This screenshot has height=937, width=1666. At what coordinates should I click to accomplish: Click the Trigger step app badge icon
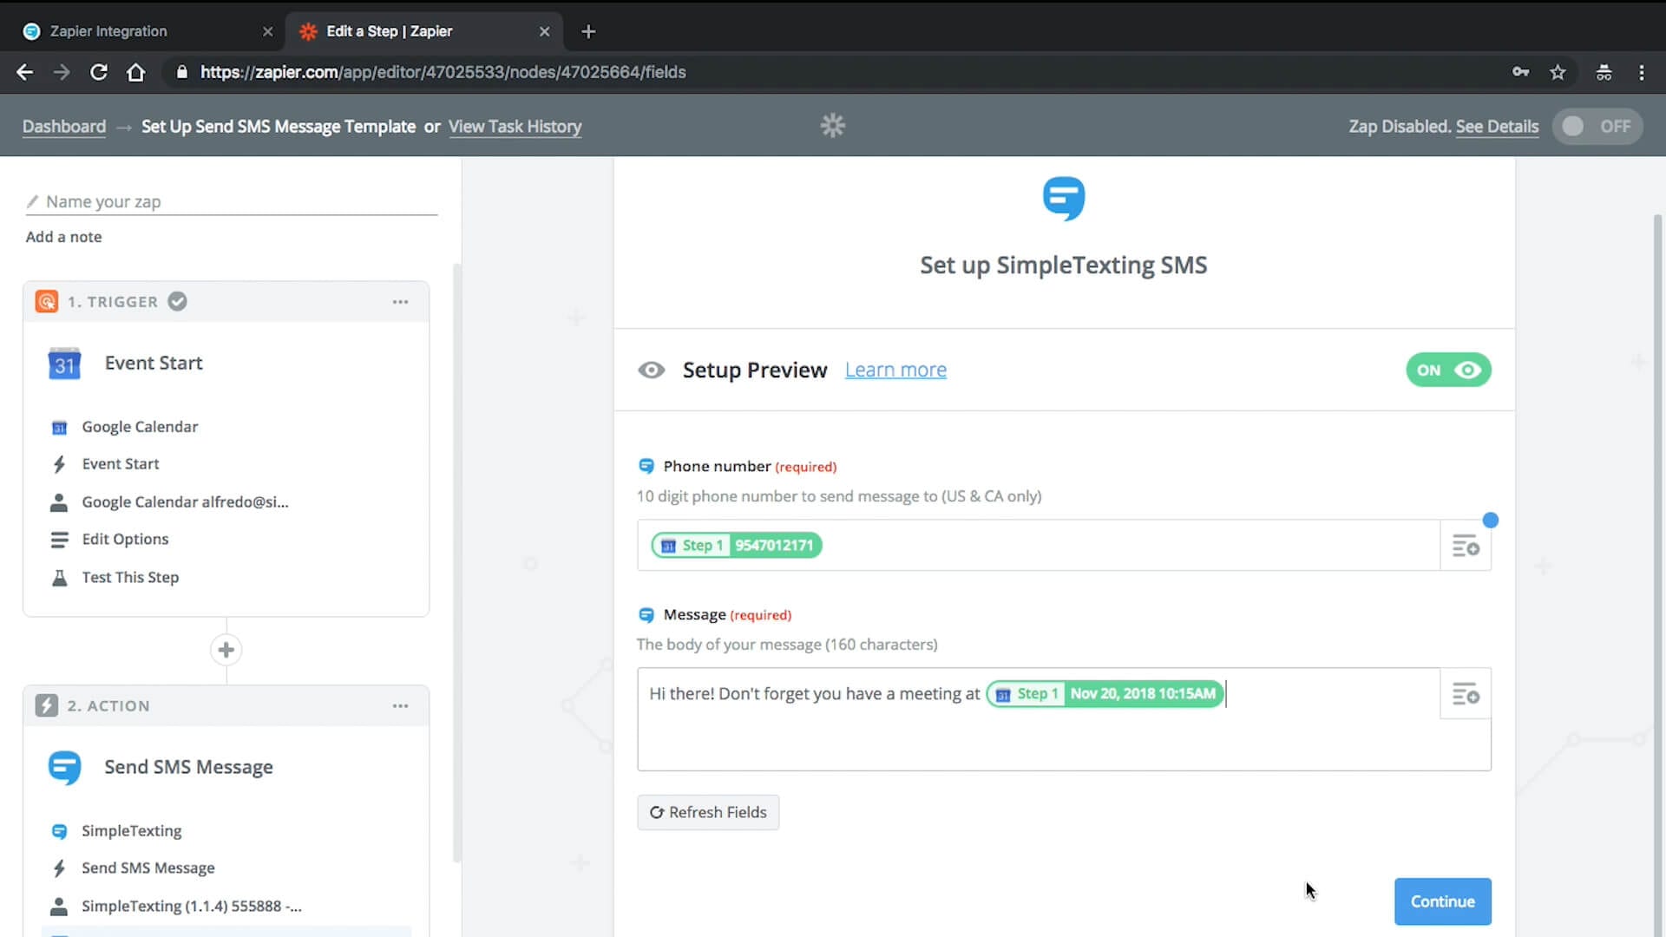pyautogui.click(x=47, y=302)
